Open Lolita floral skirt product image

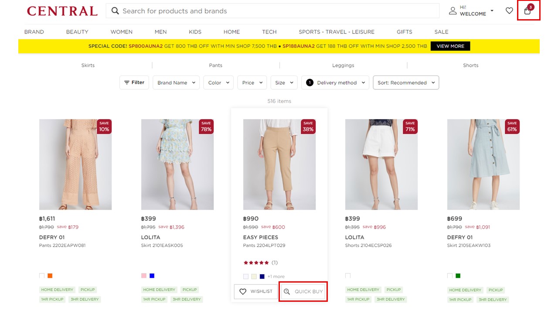(177, 164)
